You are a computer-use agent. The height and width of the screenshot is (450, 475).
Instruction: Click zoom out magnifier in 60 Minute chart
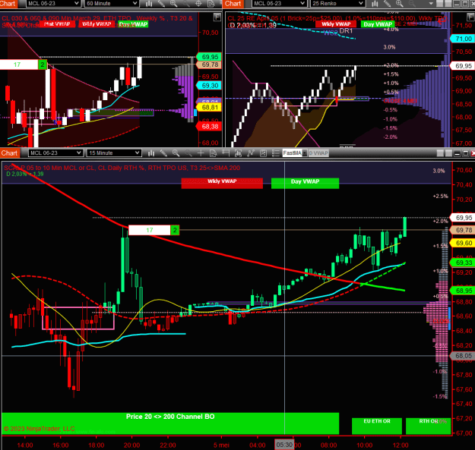tap(186, 4)
